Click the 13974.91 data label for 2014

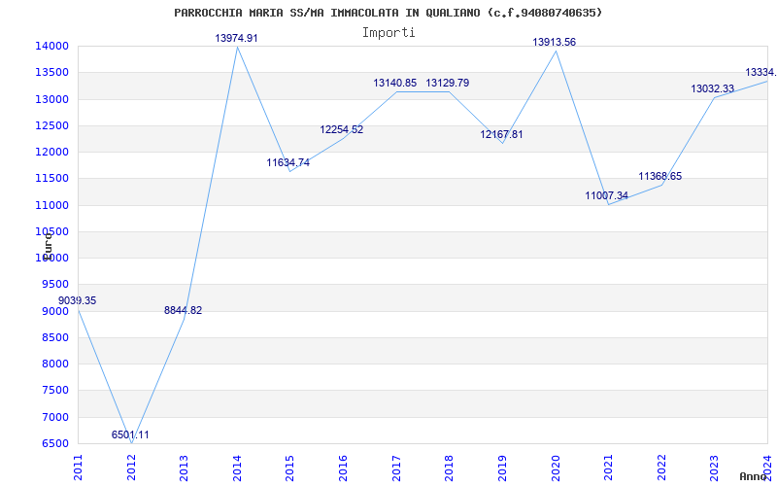click(x=236, y=38)
